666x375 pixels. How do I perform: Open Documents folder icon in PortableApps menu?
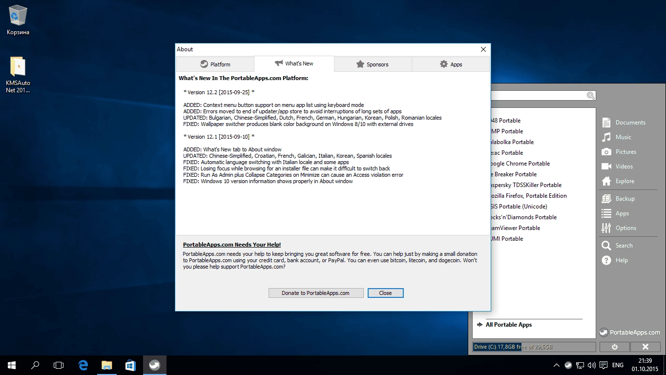click(606, 122)
